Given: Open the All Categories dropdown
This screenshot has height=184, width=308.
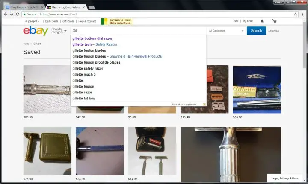Looking at the screenshot, I should click(226, 31).
